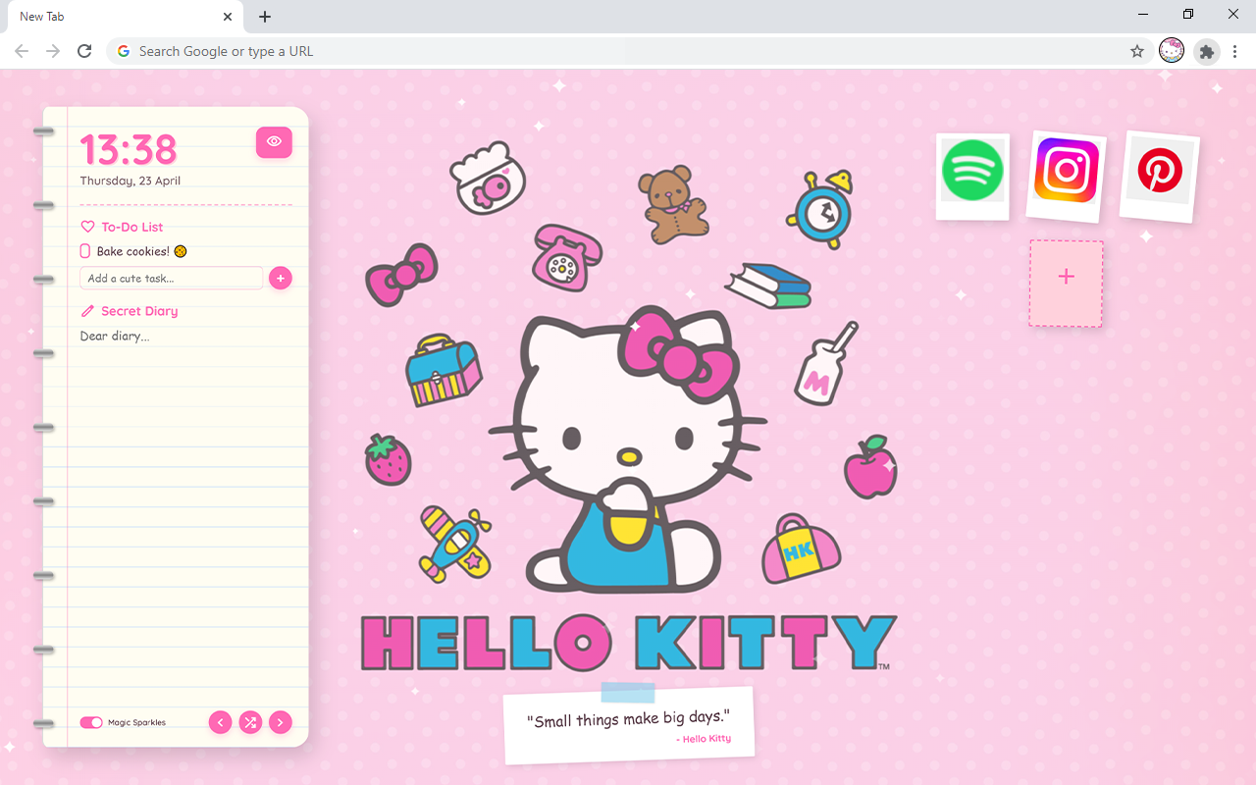
Task: Go to the previous wallpaper arrow
Action: point(220,722)
